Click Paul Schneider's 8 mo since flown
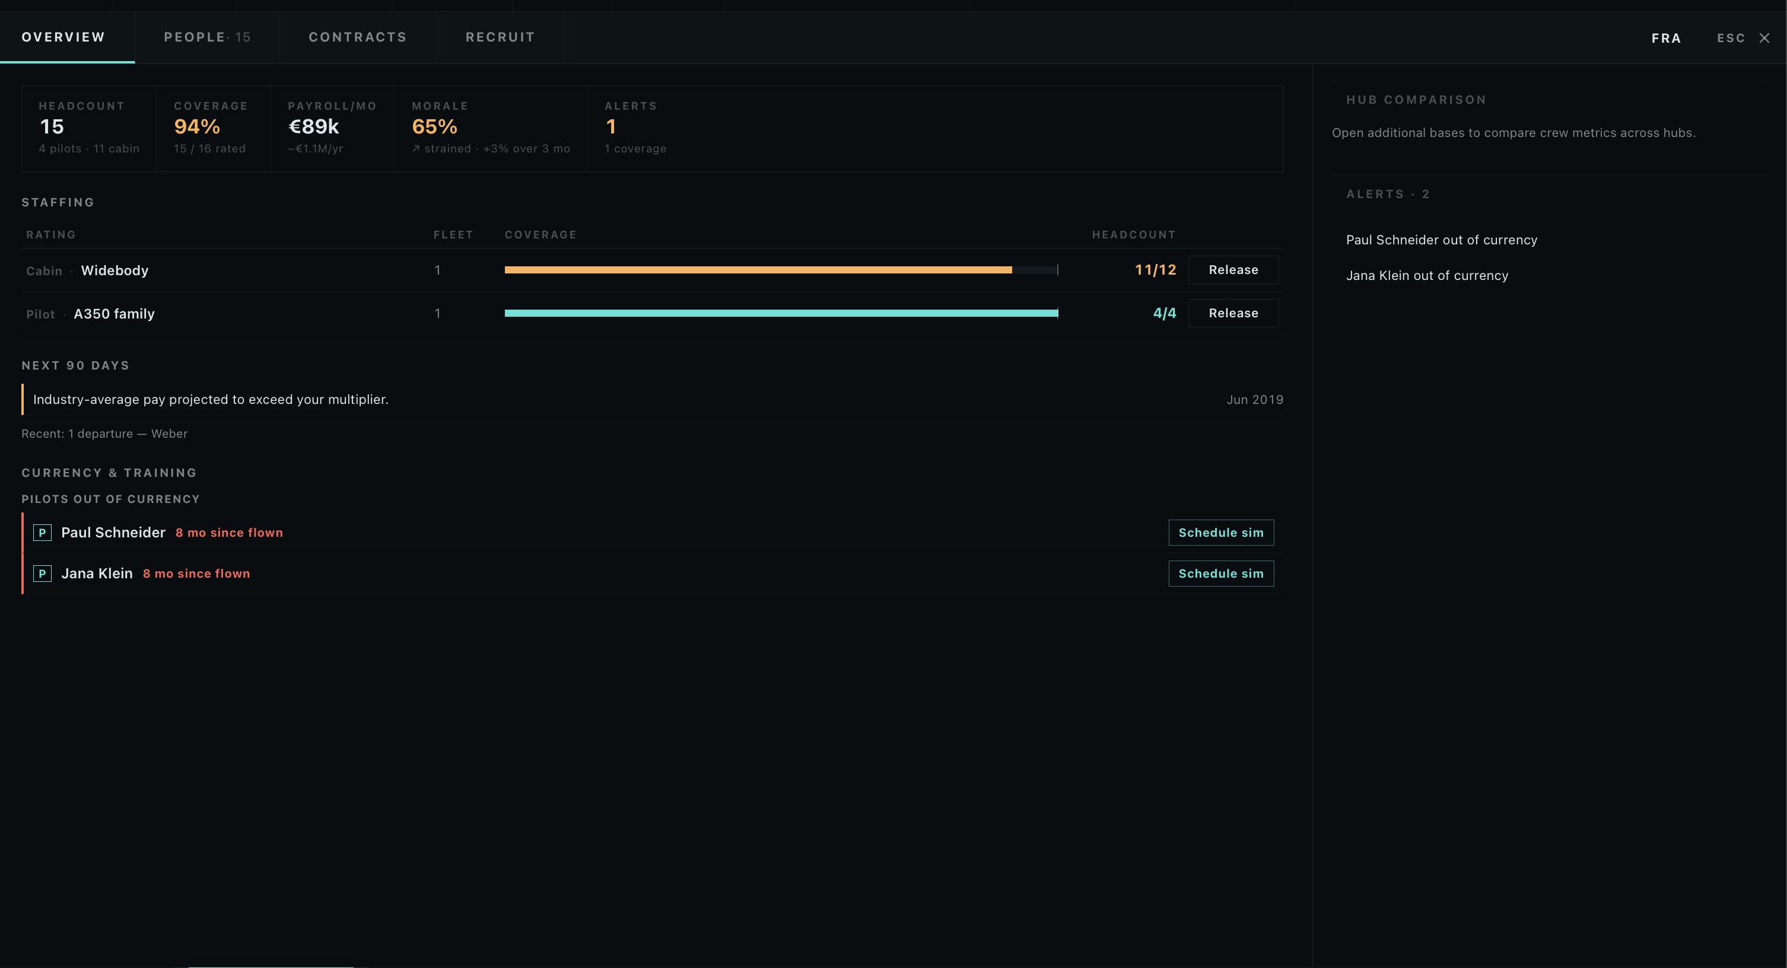The height and width of the screenshot is (968, 1787). coord(229,533)
